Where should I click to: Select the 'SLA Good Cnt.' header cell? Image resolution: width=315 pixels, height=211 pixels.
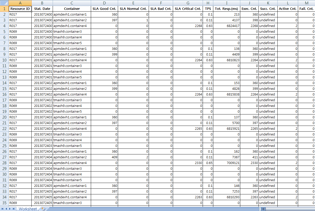tap(104, 9)
